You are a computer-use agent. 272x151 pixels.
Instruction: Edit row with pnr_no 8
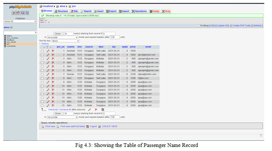[x=48, y=78]
